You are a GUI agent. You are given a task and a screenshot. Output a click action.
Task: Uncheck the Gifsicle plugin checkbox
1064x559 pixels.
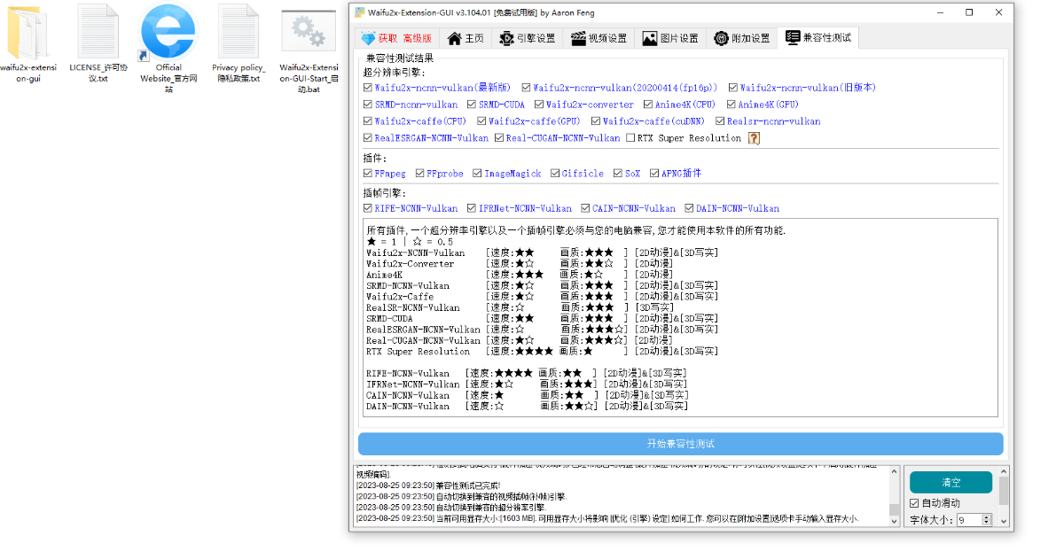555,174
